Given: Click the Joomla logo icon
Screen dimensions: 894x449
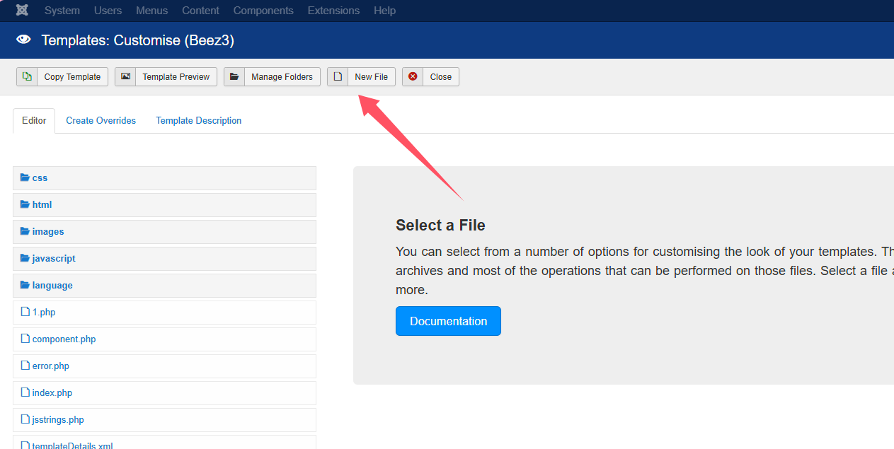Looking at the screenshot, I should click(x=22, y=11).
